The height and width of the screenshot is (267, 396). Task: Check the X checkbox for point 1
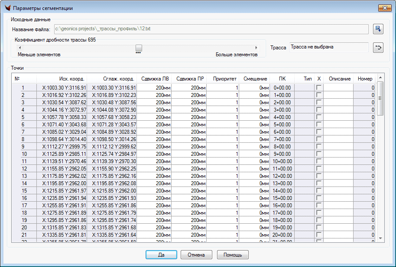[319, 87]
